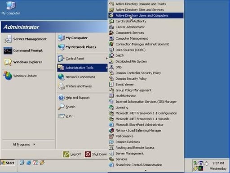This screenshot has width=230, height=173.
Task: Open the Run... dialog
Action: click(82, 116)
